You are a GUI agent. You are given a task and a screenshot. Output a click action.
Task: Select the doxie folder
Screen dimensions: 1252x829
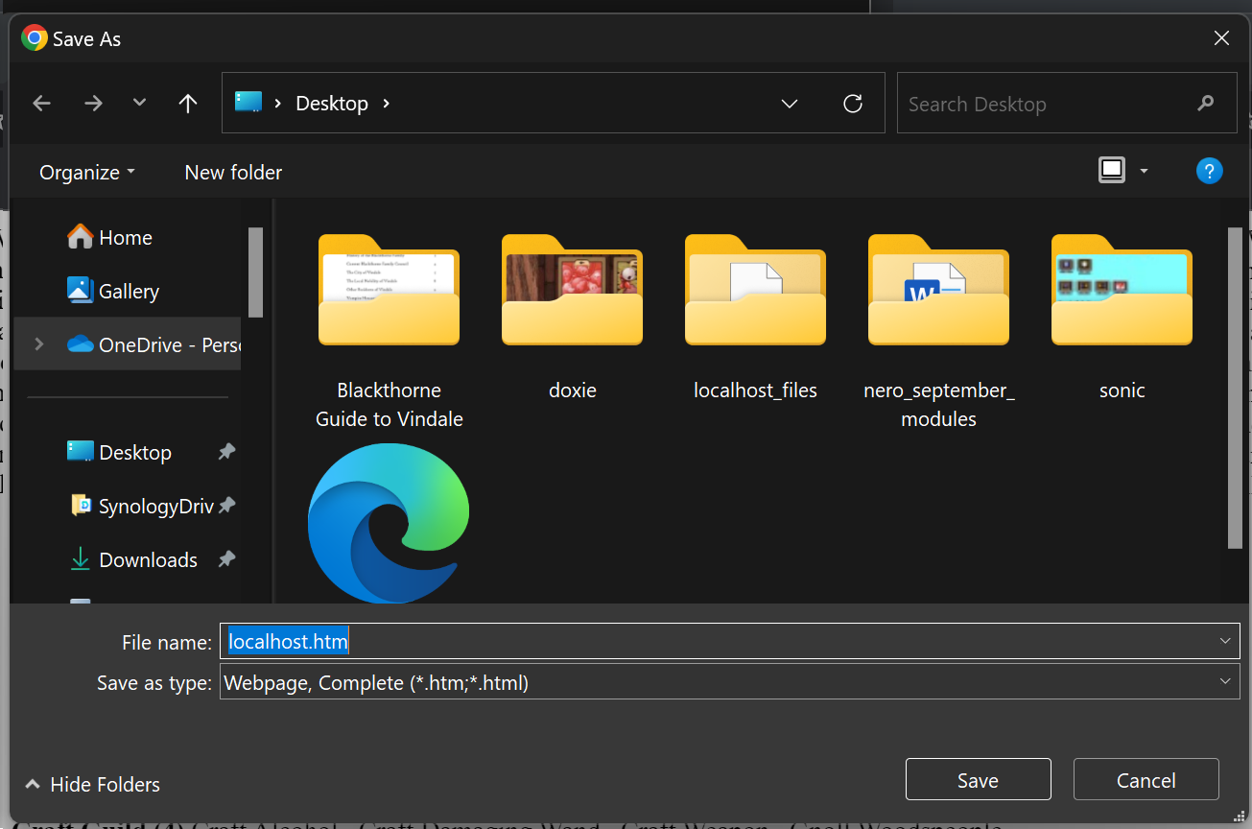(x=572, y=318)
